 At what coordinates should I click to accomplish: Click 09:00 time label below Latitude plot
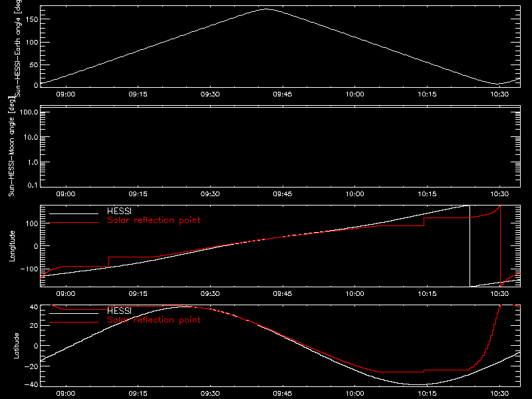[65, 394]
